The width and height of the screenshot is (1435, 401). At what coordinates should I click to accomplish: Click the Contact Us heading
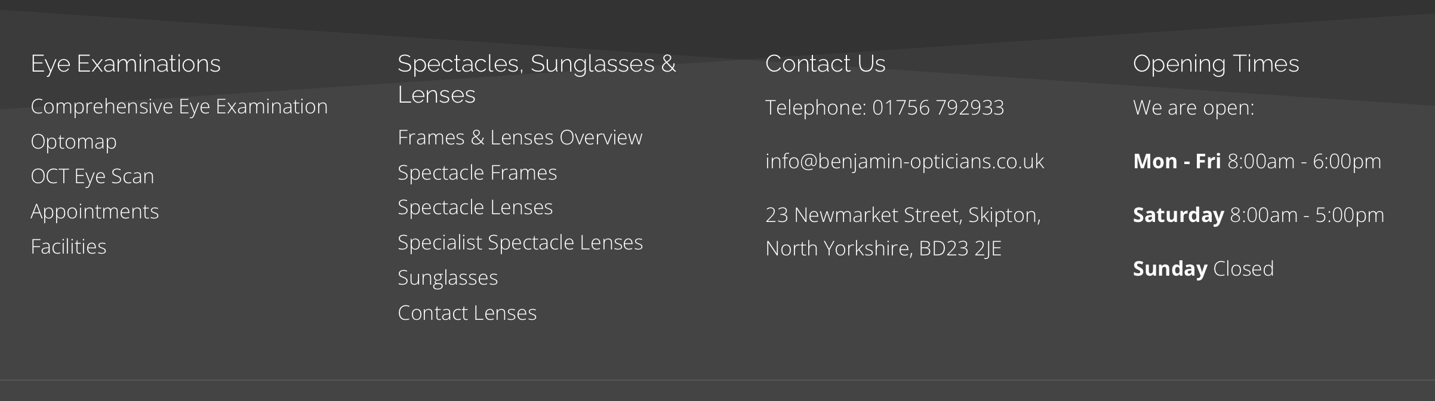tap(826, 64)
